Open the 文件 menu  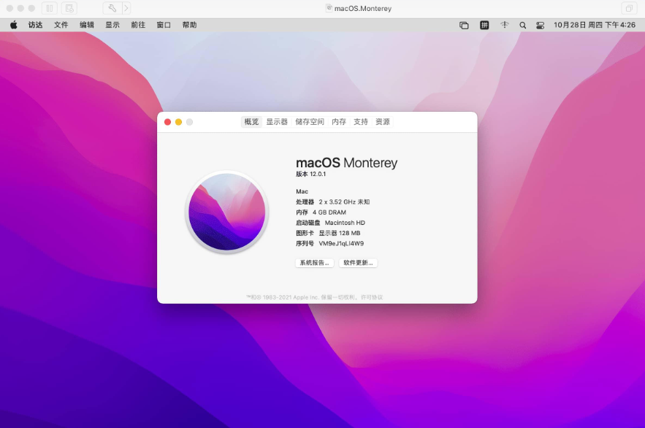61,25
